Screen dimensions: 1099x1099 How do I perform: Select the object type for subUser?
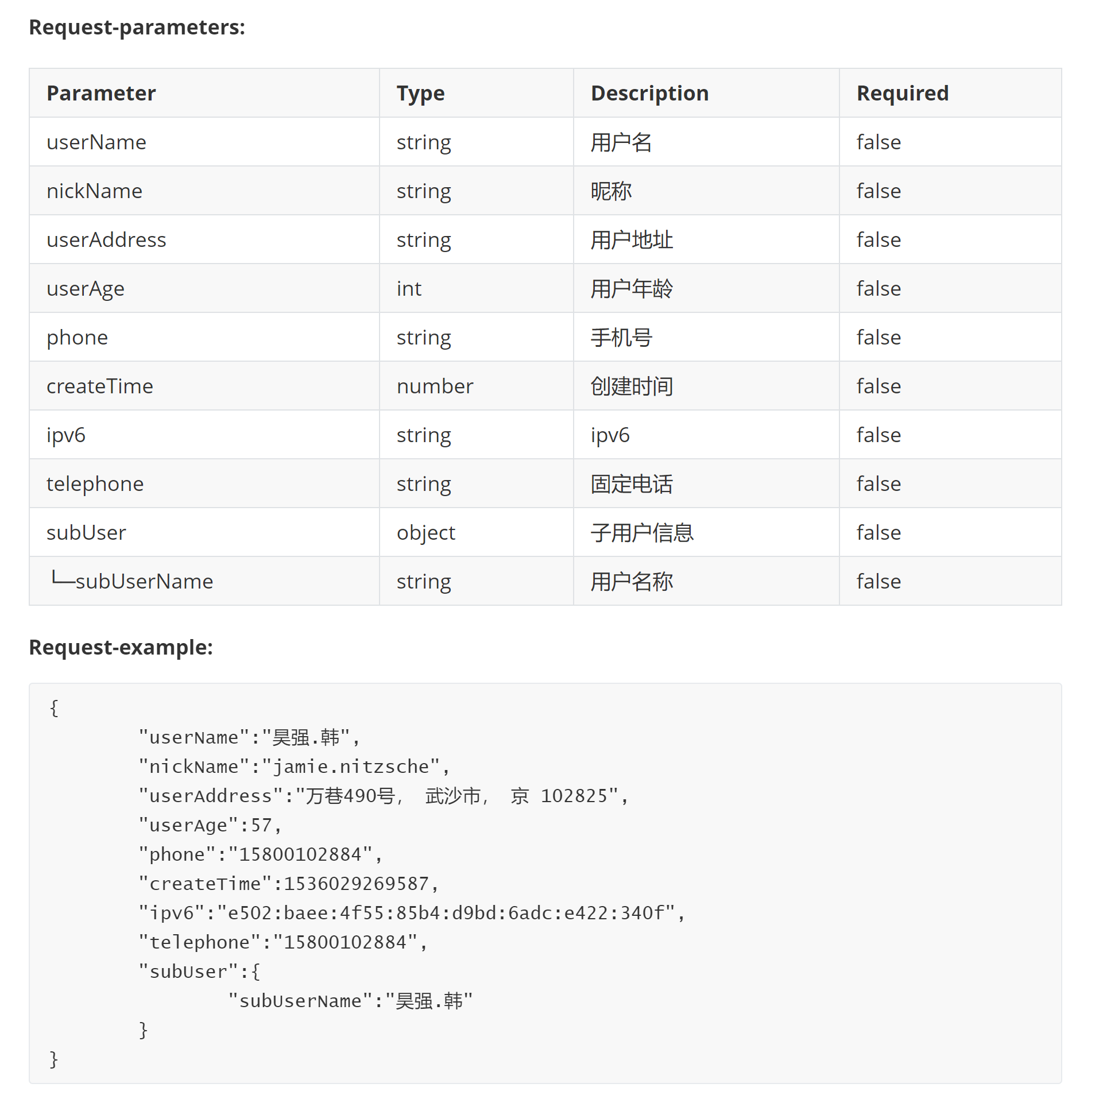coord(425,533)
